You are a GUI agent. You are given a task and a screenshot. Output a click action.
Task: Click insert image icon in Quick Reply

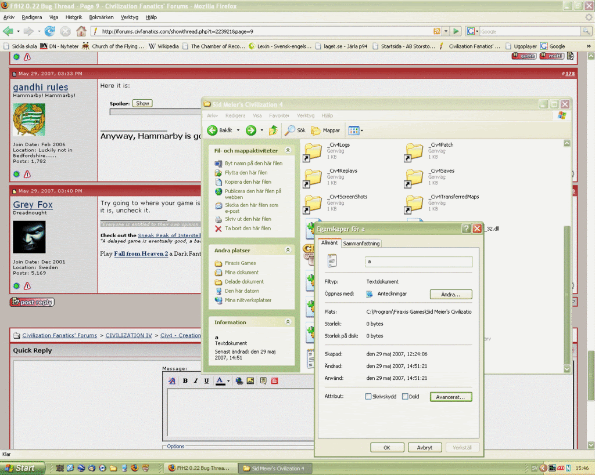(x=250, y=380)
